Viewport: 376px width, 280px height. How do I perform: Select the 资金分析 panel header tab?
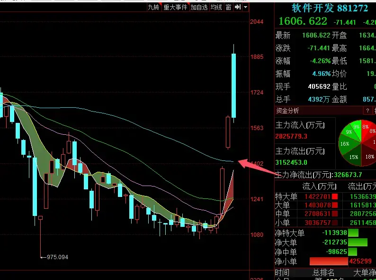tap(288, 111)
